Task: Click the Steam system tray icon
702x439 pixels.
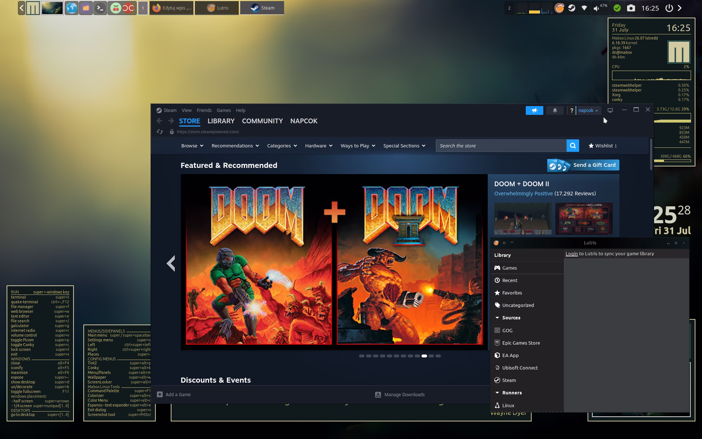Action: (x=571, y=8)
